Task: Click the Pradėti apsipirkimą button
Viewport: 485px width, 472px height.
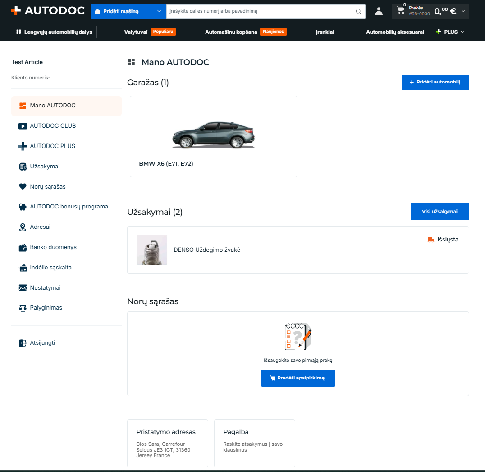Action: click(x=298, y=378)
